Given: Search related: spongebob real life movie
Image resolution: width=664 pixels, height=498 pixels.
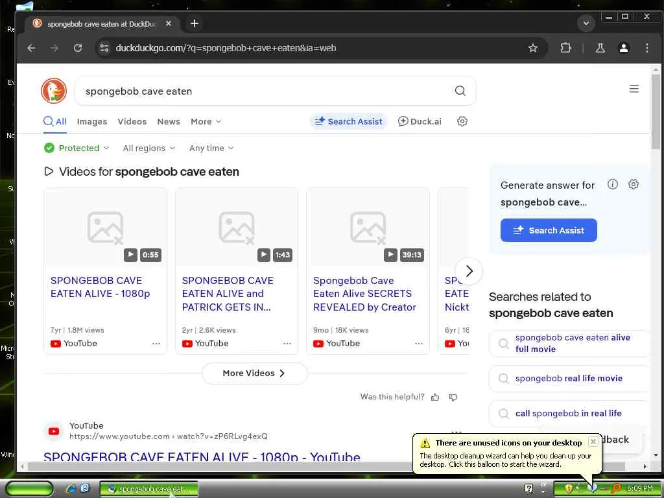Looking at the screenshot, I should tap(569, 378).
